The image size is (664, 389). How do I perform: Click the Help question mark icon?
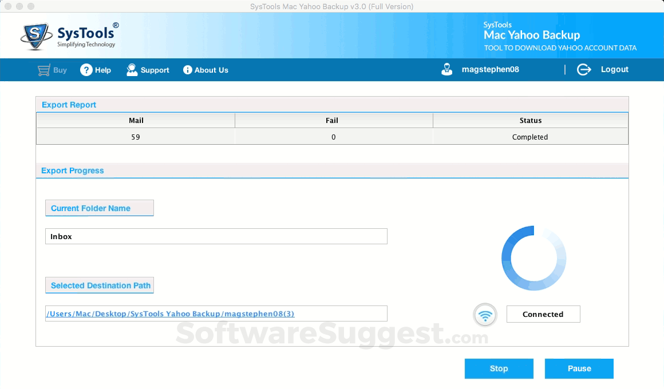point(86,70)
